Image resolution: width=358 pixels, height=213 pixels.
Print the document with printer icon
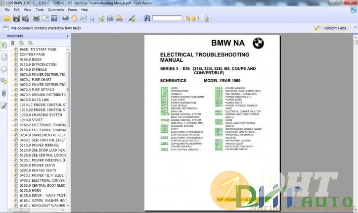pyautogui.click(x=36, y=18)
